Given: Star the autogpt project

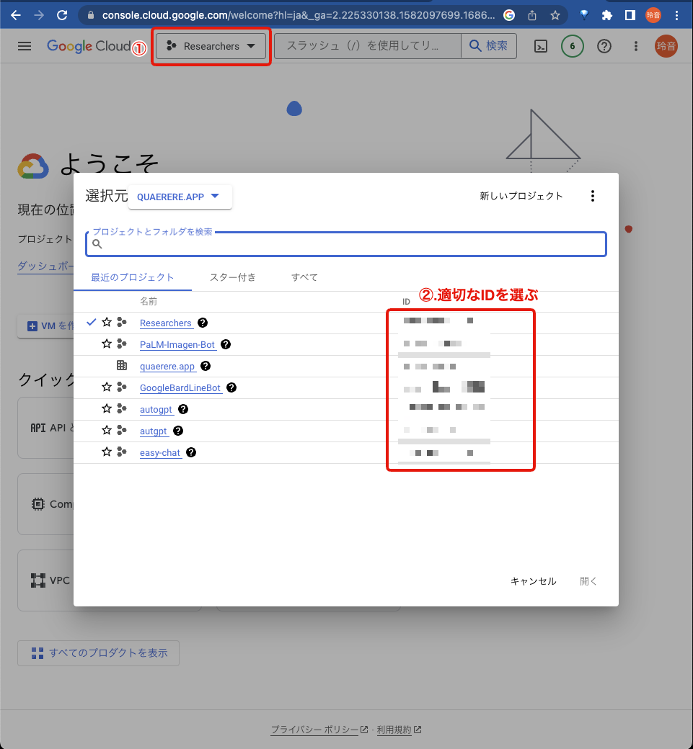Looking at the screenshot, I should [107, 409].
